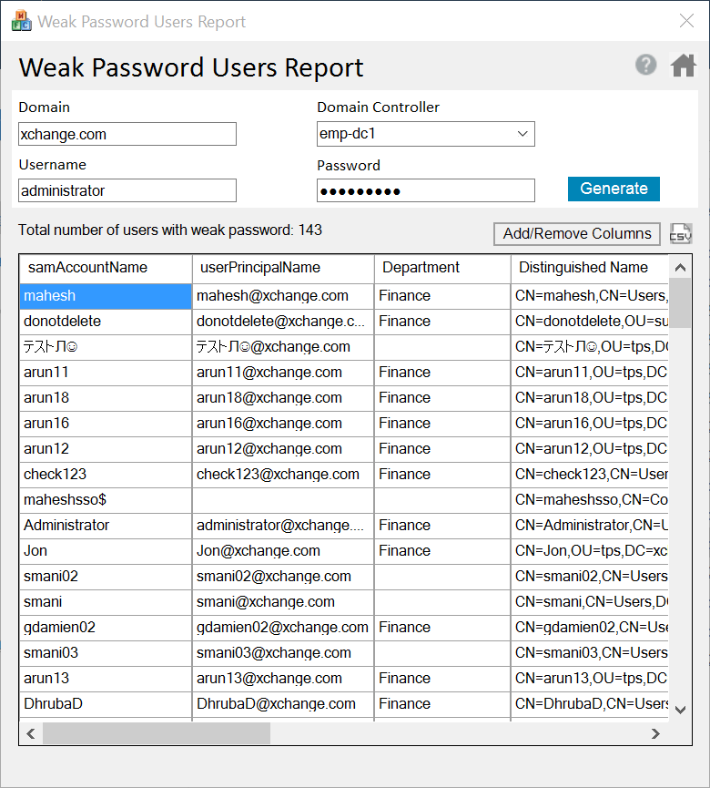Click inside the Domain input field
Image resolution: width=710 pixels, height=788 pixels.
coord(127,133)
